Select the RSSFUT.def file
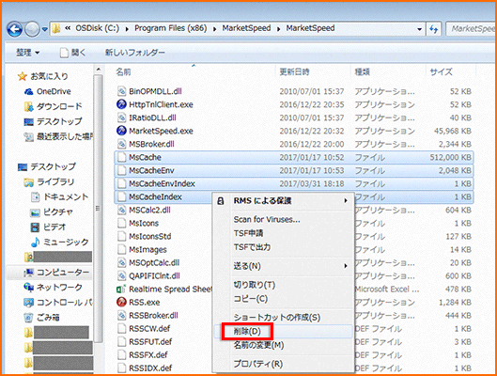Viewport: 497px width, 376px height. (150, 342)
